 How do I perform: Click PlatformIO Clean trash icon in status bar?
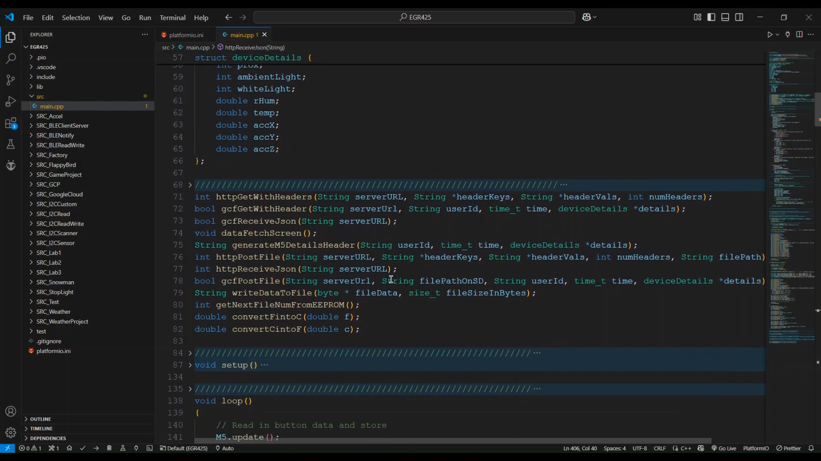tap(109, 448)
